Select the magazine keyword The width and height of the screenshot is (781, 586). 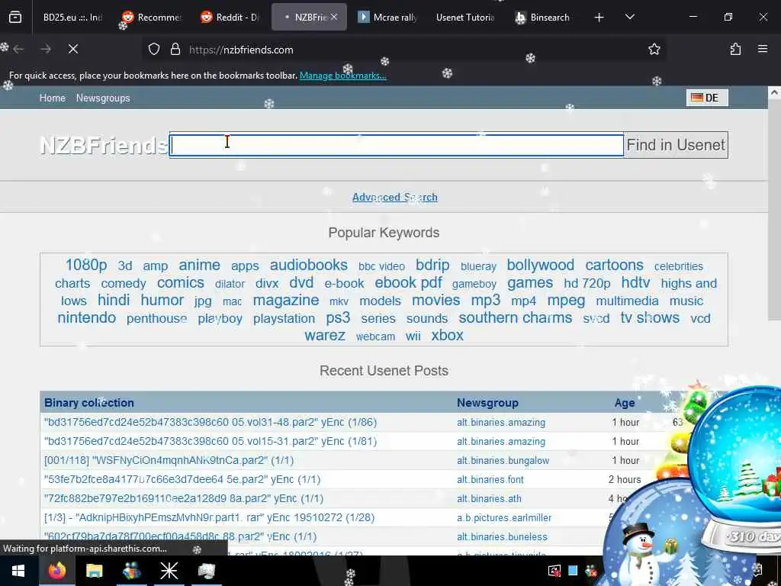point(286,301)
